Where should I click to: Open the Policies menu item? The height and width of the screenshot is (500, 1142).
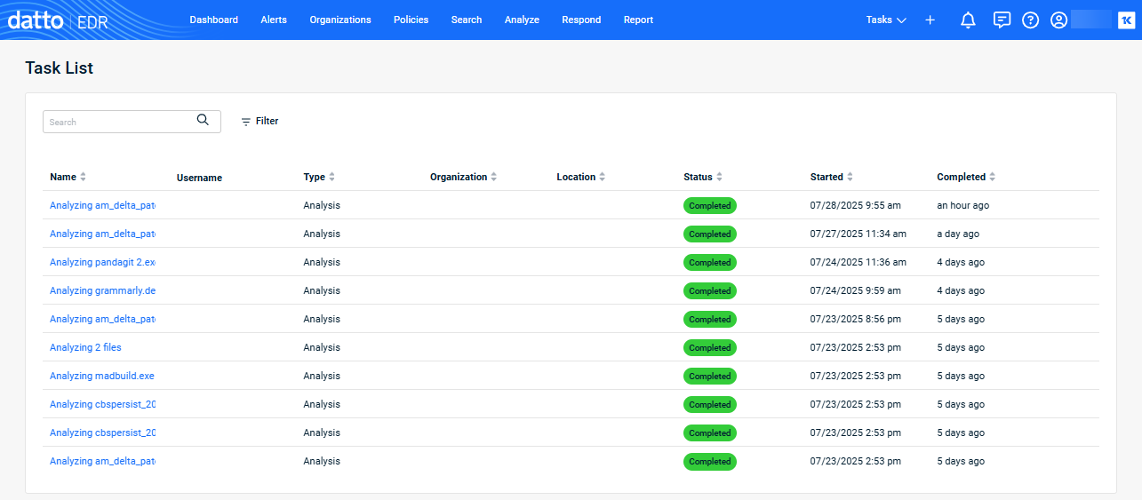(411, 20)
